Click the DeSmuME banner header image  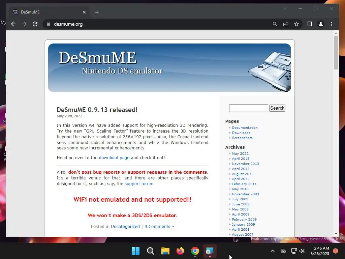(169, 67)
